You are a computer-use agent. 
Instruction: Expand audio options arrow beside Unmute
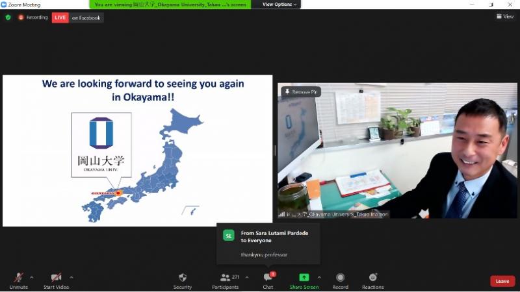coord(32,278)
